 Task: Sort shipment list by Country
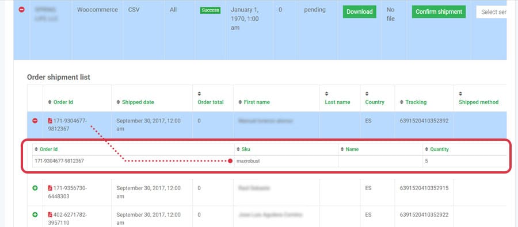[375, 98]
